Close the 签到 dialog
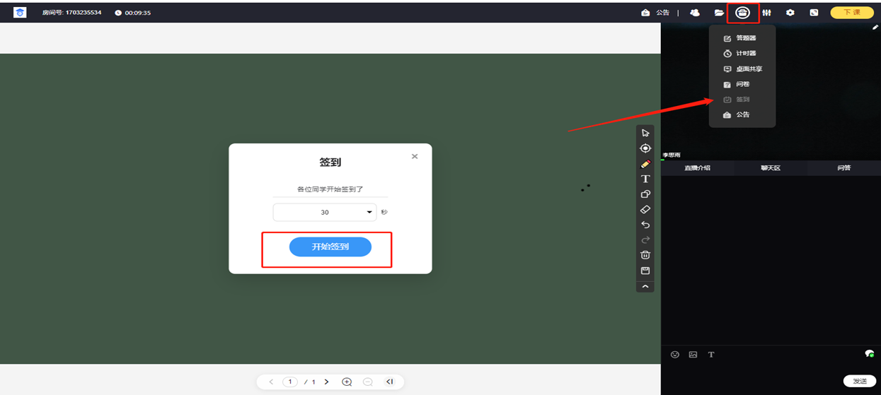This screenshot has width=881, height=395. [415, 157]
